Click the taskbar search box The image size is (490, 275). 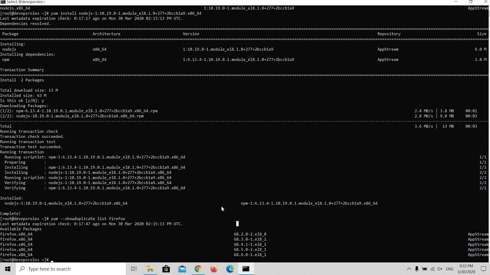71,269
